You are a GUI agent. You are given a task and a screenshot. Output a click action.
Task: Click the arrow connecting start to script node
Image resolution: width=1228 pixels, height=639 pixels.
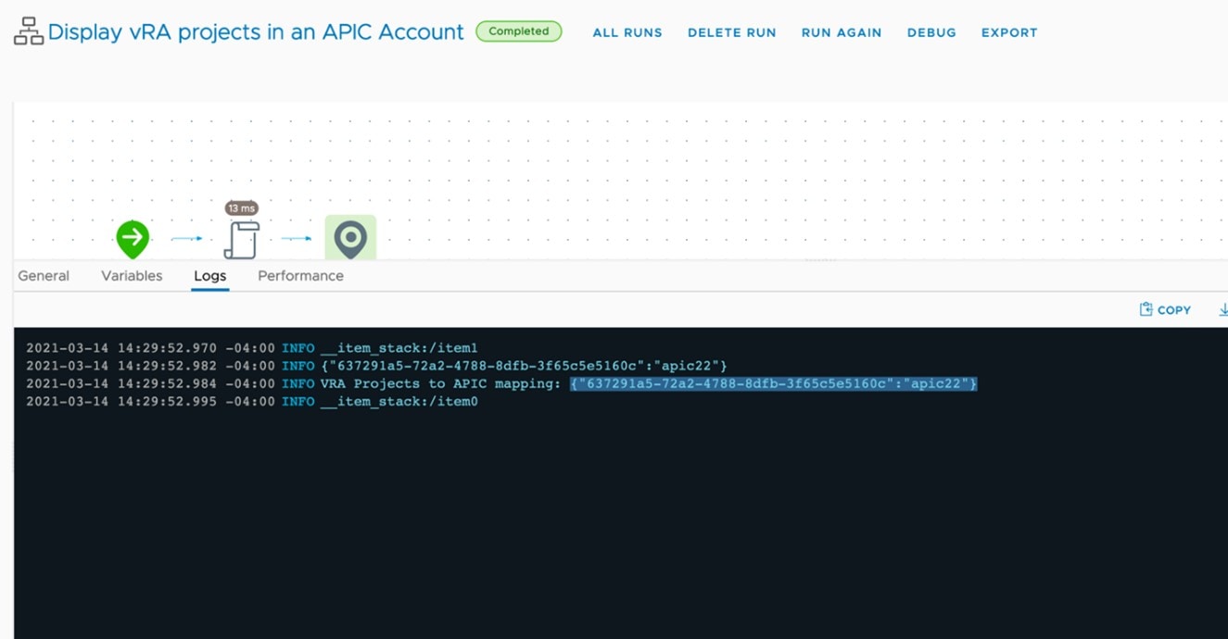point(186,239)
